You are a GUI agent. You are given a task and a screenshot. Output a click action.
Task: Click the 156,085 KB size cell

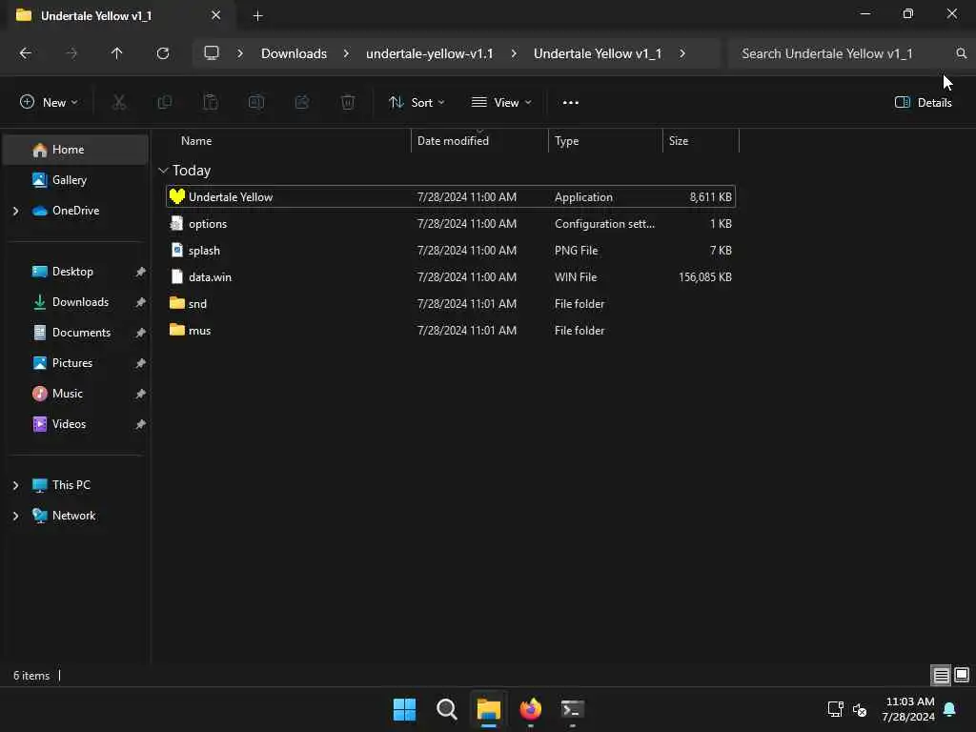(704, 277)
